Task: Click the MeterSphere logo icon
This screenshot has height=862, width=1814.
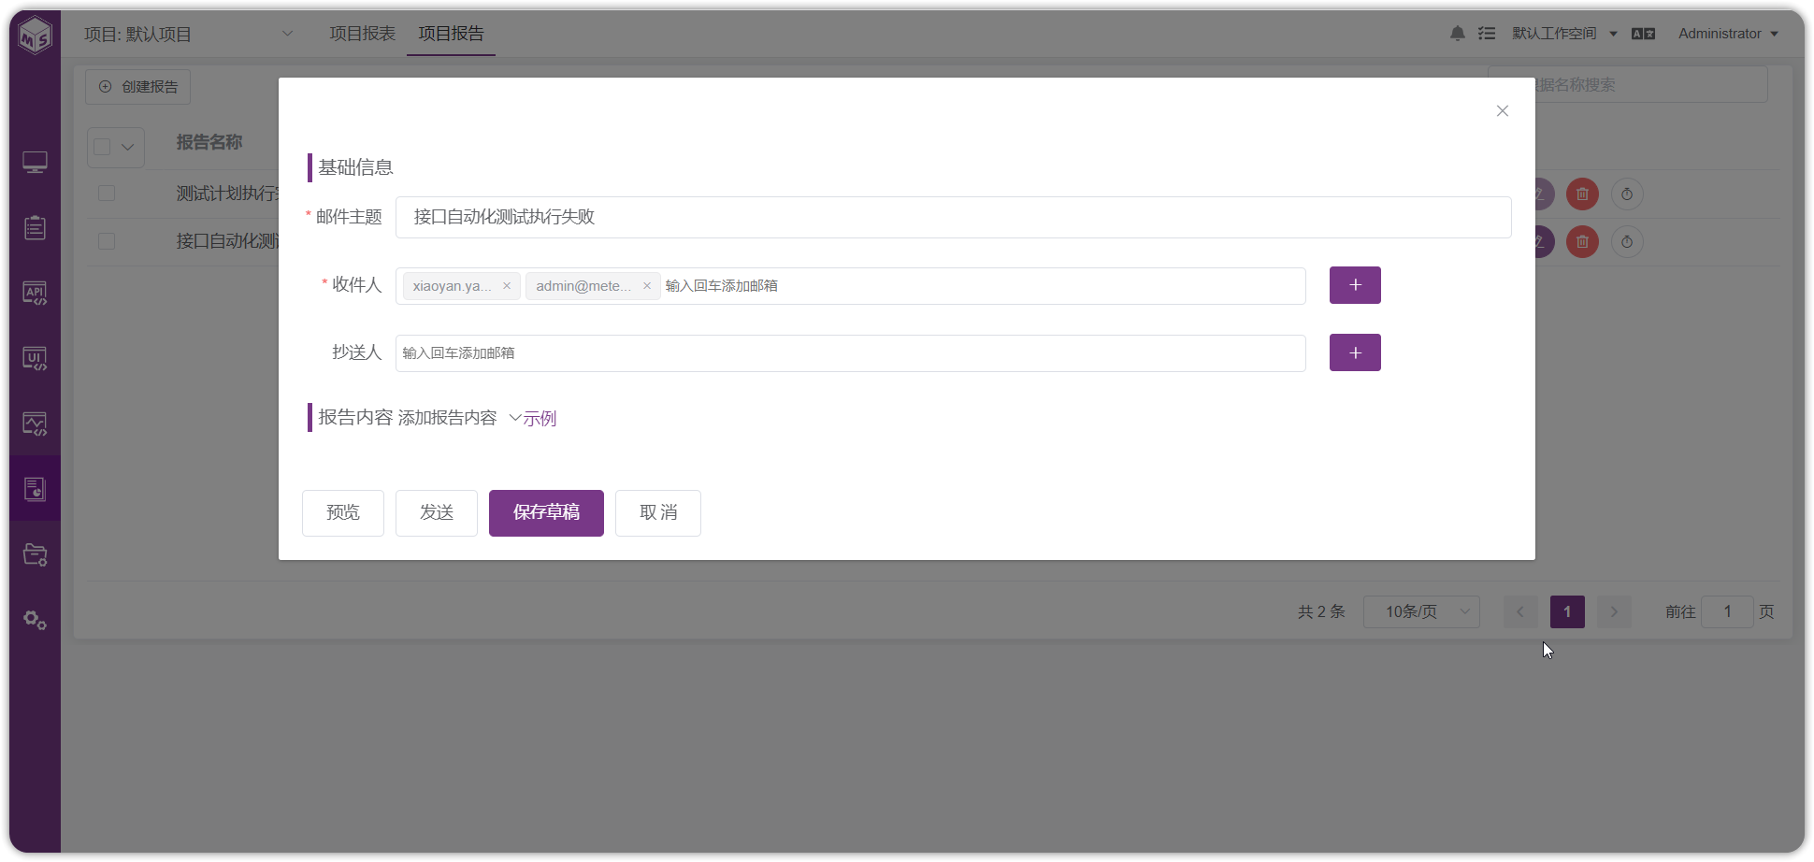Action: coord(36,36)
